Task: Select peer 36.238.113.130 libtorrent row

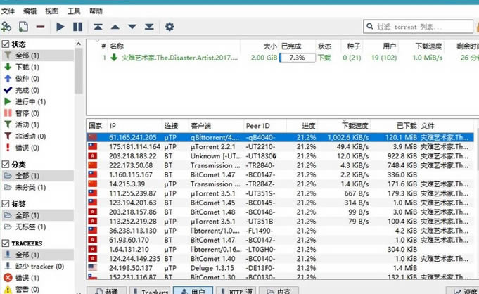Action: (x=280, y=231)
